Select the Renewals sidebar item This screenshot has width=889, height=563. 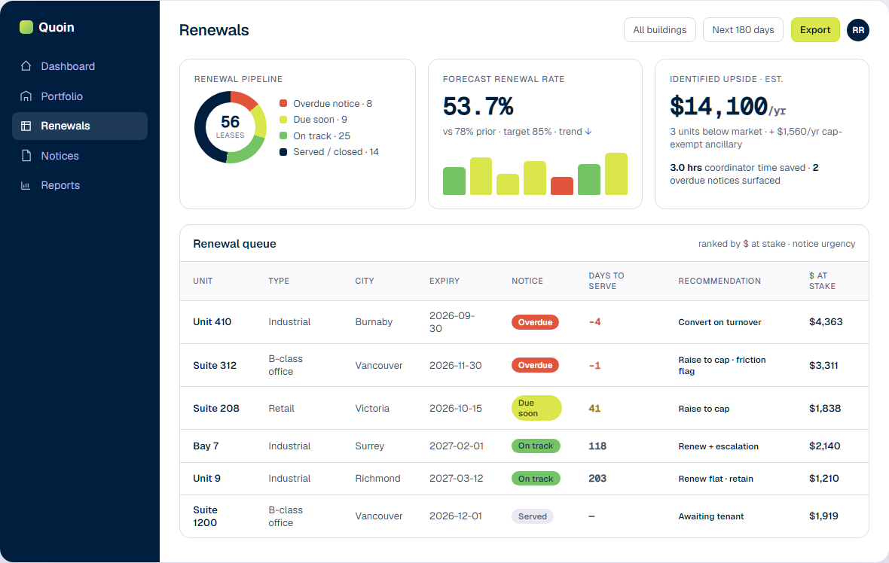80,126
